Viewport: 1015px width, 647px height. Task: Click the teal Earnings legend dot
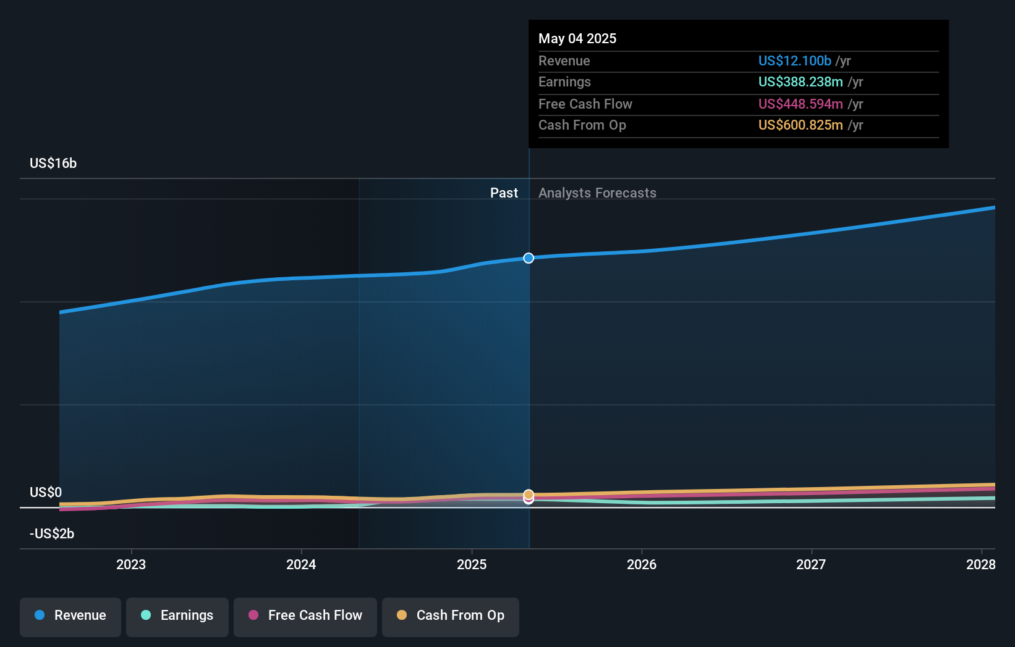[x=145, y=616]
